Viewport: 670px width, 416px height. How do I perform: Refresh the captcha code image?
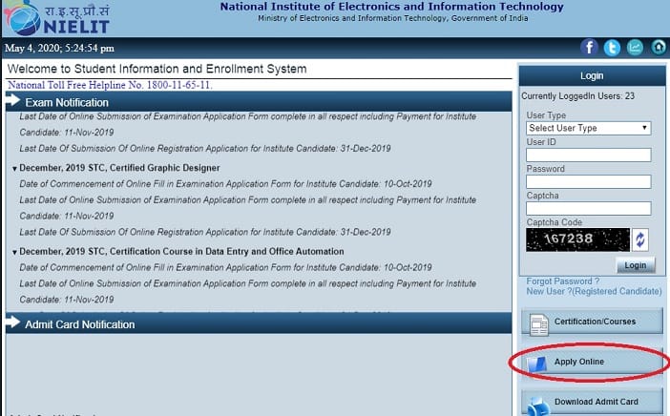pyautogui.click(x=640, y=239)
